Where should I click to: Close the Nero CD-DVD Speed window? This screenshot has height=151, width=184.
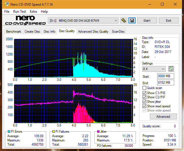[x=175, y=4]
